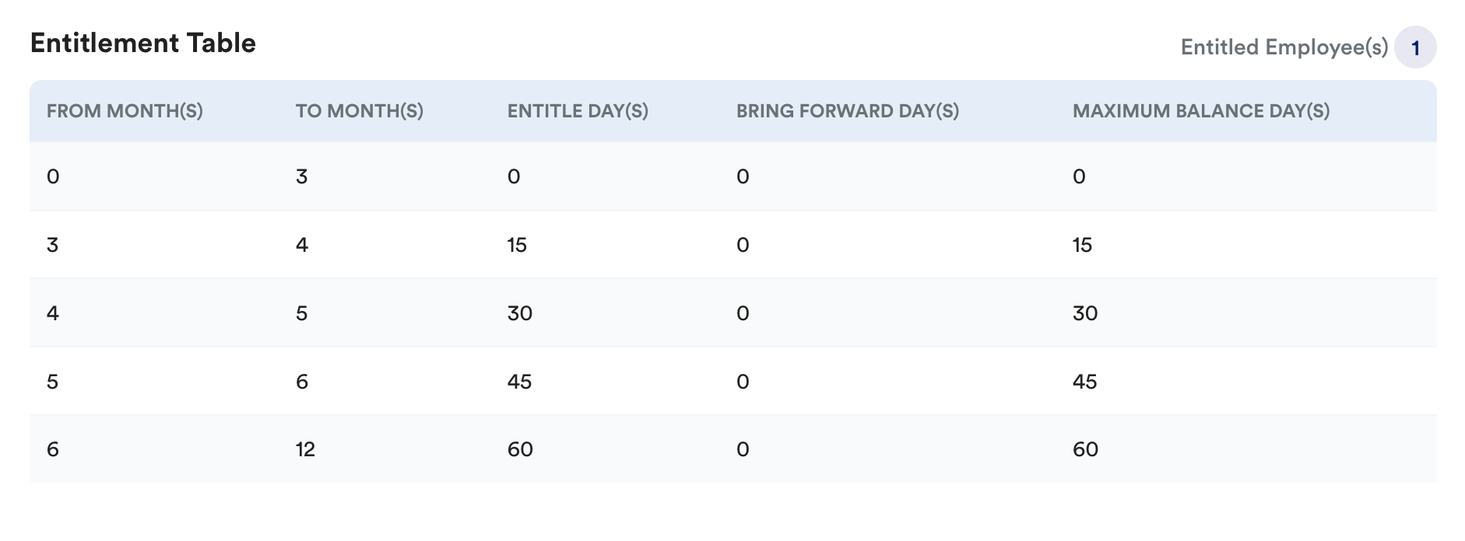1465x541 pixels.
Task: Select entitle days value 30
Action: tap(520, 313)
